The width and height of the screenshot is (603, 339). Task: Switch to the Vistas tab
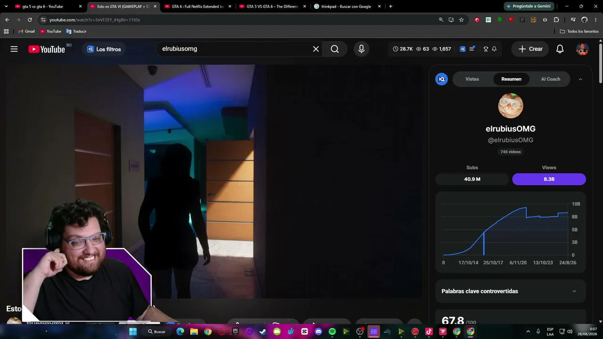pyautogui.click(x=472, y=79)
